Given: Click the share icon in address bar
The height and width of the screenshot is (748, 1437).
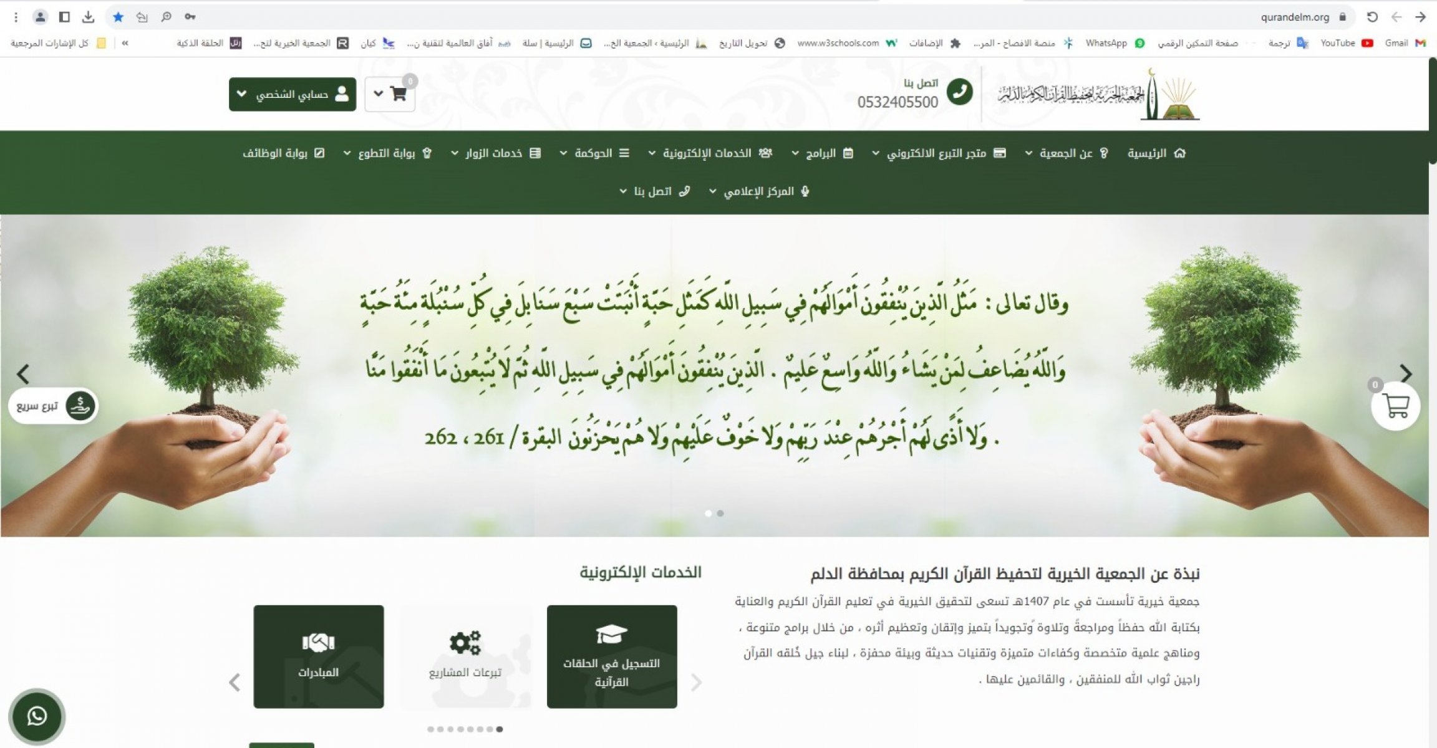Looking at the screenshot, I should coord(142,17).
